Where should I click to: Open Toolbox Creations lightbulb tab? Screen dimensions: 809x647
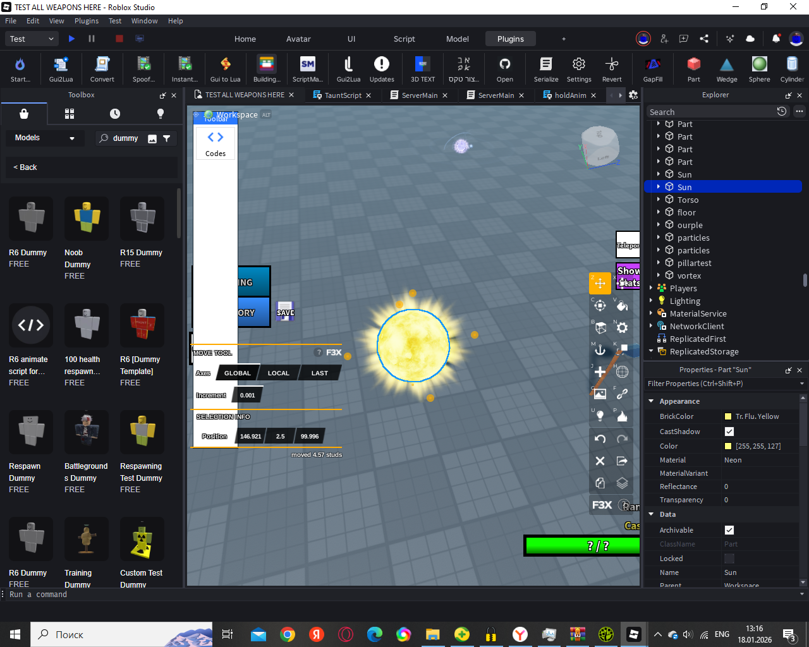pyautogui.click(x=161, y=114)
